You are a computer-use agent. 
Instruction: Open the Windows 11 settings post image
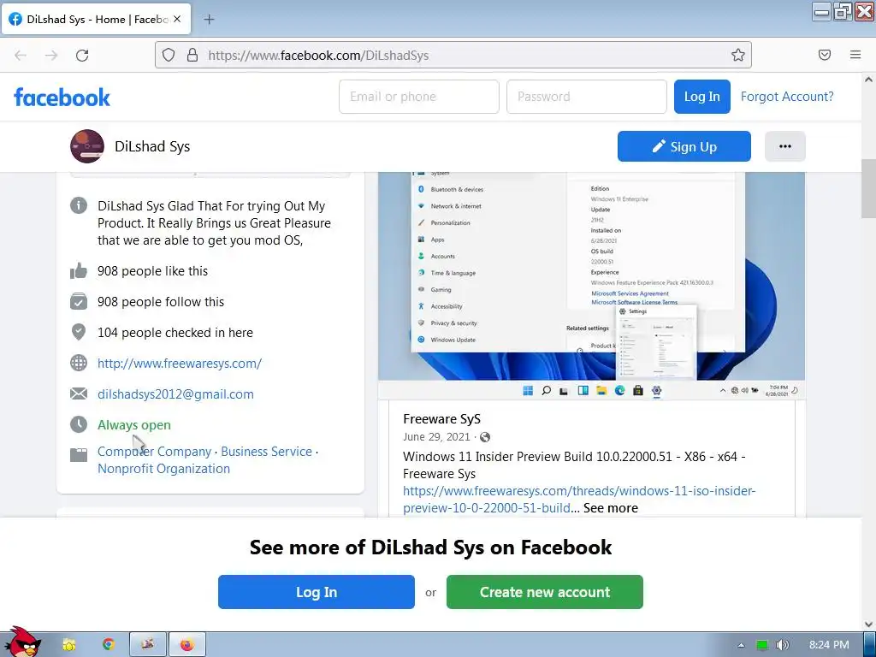click(592, 286)
